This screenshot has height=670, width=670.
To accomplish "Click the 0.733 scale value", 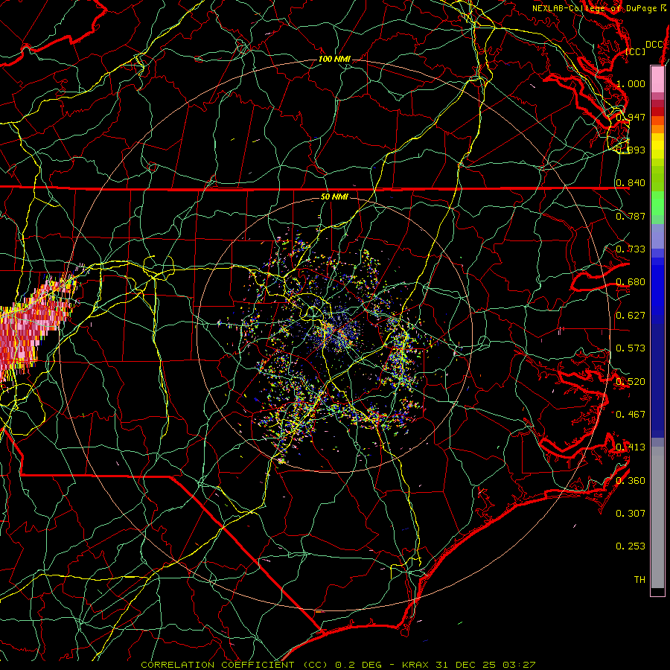I will (631, 249).
